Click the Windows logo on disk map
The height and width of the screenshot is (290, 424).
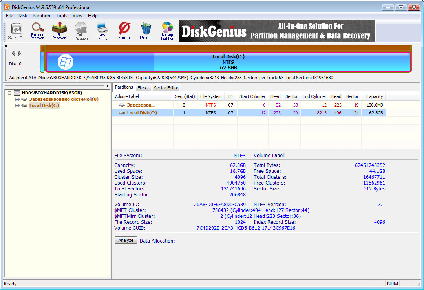66,62
